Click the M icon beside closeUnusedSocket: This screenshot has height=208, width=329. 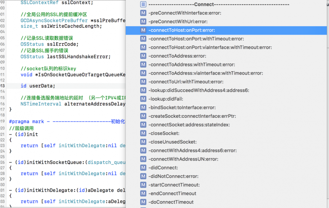[x=143, y=142]
